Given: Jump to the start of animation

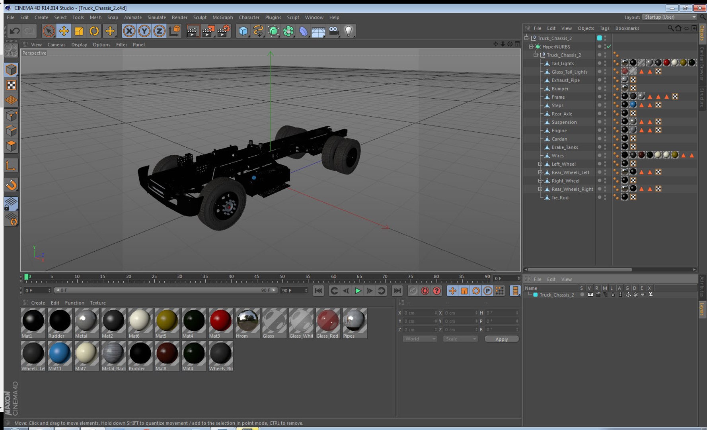Looking at the screenshot, I should click(318, 291).
